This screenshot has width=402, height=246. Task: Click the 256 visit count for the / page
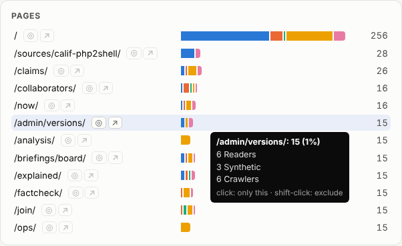pos(379,35)
